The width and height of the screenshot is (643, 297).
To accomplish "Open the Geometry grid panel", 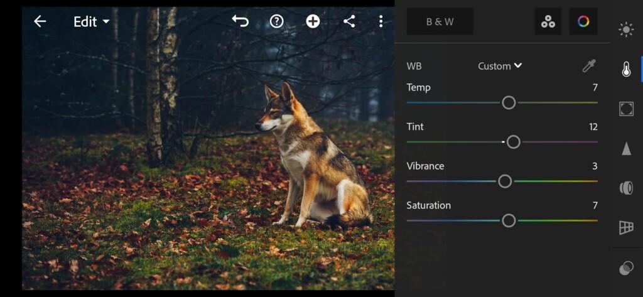I will tap(626, 227).
